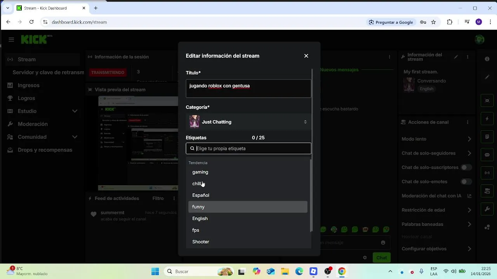Viewport: 497px width, 279px height.
Task: Open the emoji picker in chat input
Action: pos(383,243)
